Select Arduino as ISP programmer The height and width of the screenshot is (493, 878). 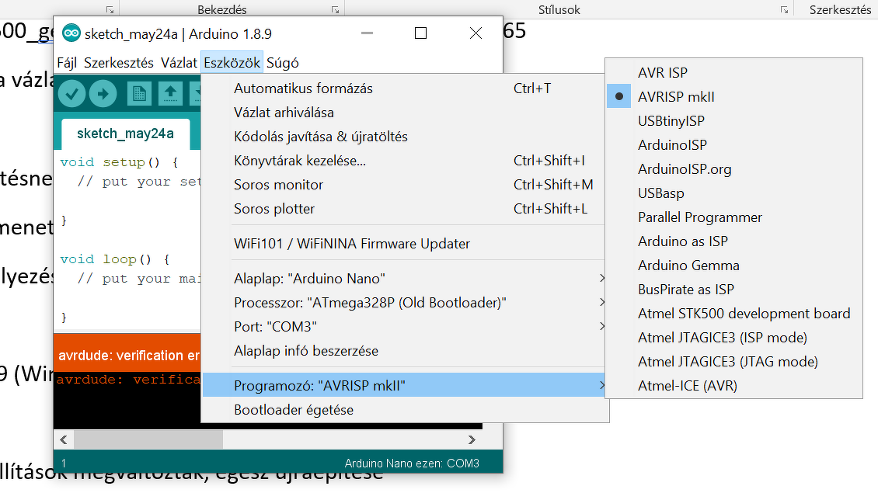(x=733, y=241)
